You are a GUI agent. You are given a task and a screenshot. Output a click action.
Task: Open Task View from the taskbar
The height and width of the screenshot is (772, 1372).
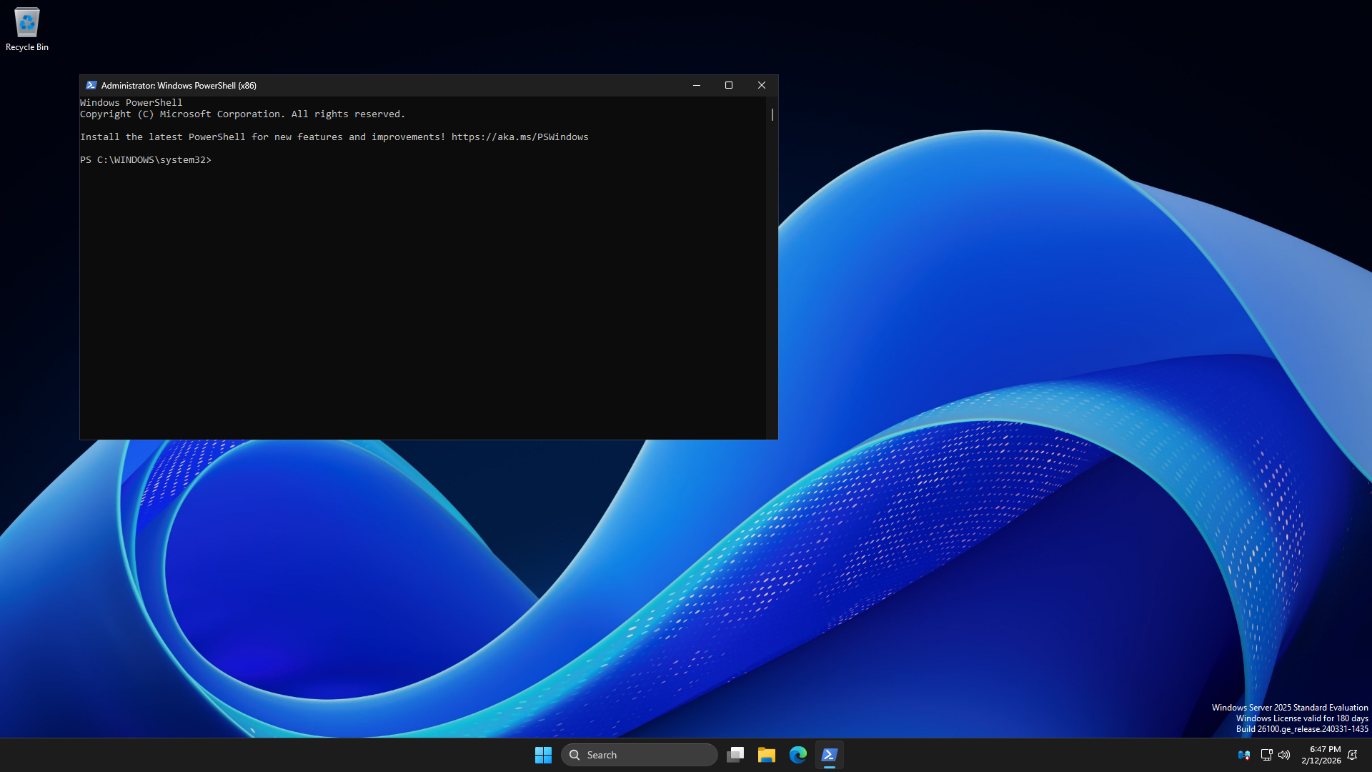(735, 755)
